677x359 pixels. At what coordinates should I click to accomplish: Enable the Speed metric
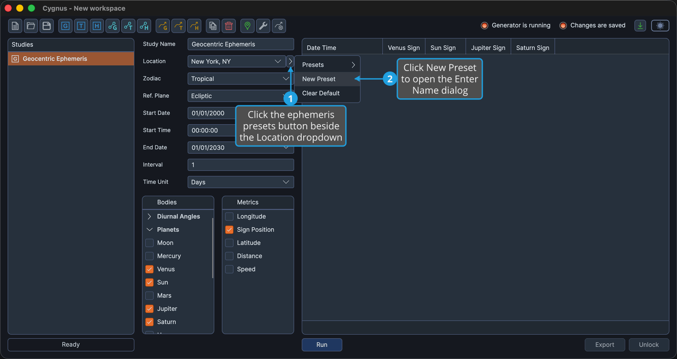pyautogui.click(x=229, y=269)
